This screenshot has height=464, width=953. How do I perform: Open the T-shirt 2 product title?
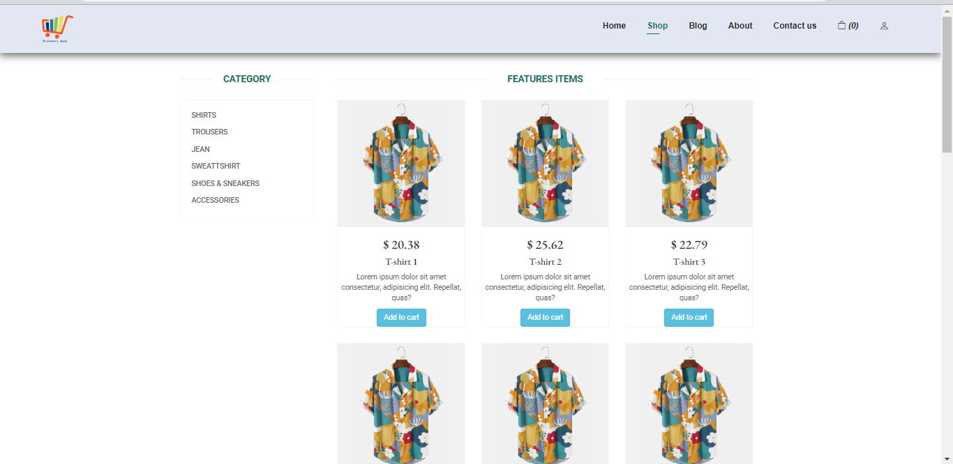pos(545,262)
